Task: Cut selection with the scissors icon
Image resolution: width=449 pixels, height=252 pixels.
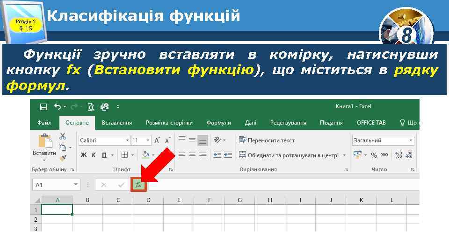Action: coord(62,136)
